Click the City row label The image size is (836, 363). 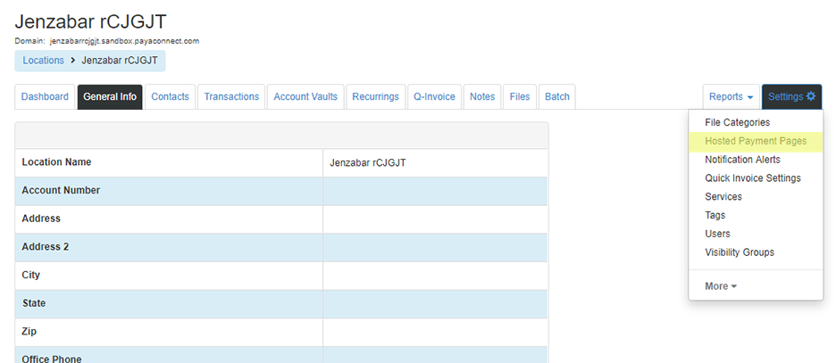point(31,276)
